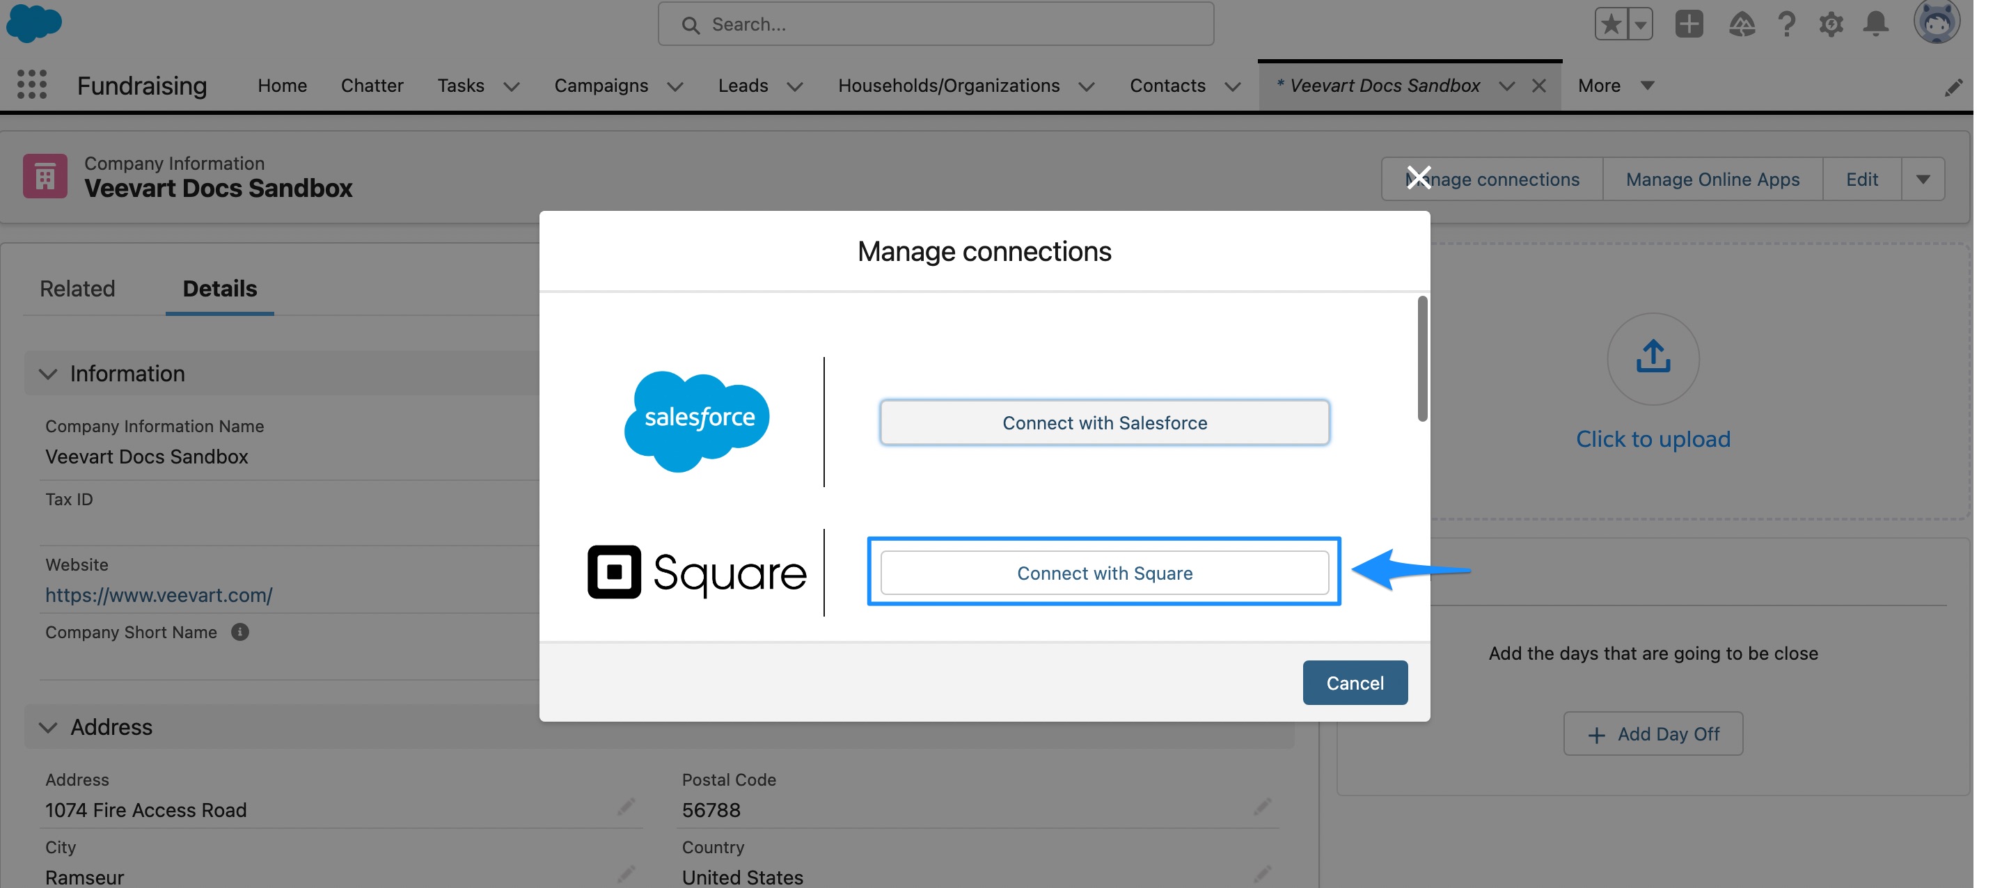The image size is (2002, 888).
Task: Open the Chatter menu item
Action: tap(372, 86)
